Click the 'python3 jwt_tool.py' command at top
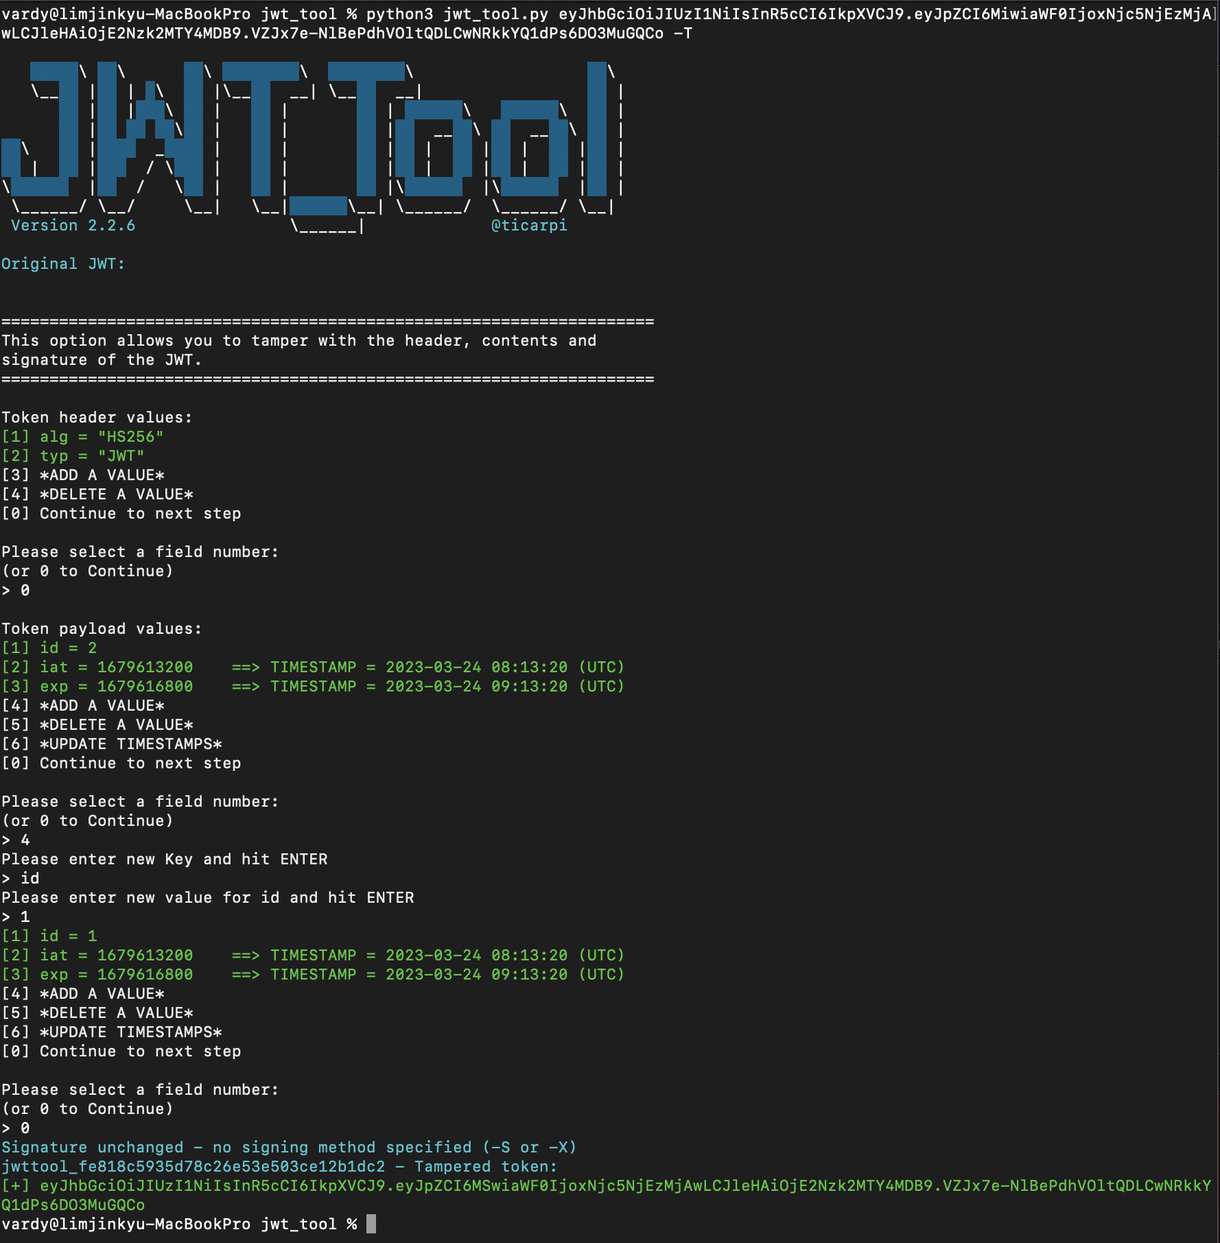This screenshot has height=1243, width=1220. coord(458,14)
